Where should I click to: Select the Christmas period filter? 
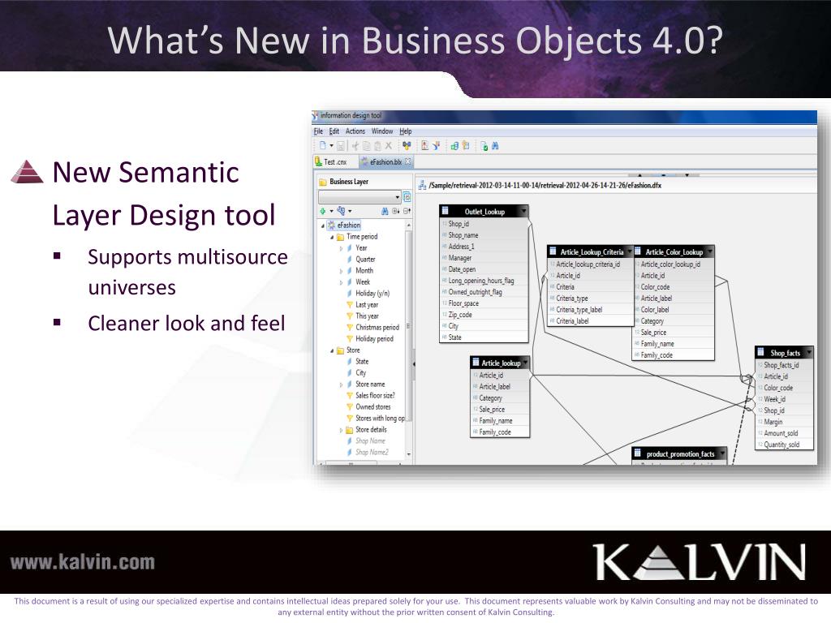tap(377, 328)
